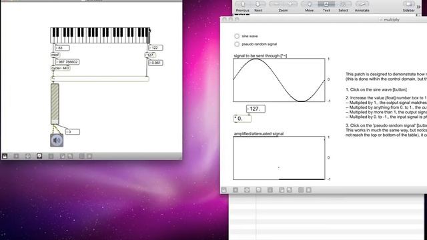Click left layered-squares icon in multiply patcher toolbar
Image resolution: width=427 pixels, height=240 pixels.
coord(282,190)
